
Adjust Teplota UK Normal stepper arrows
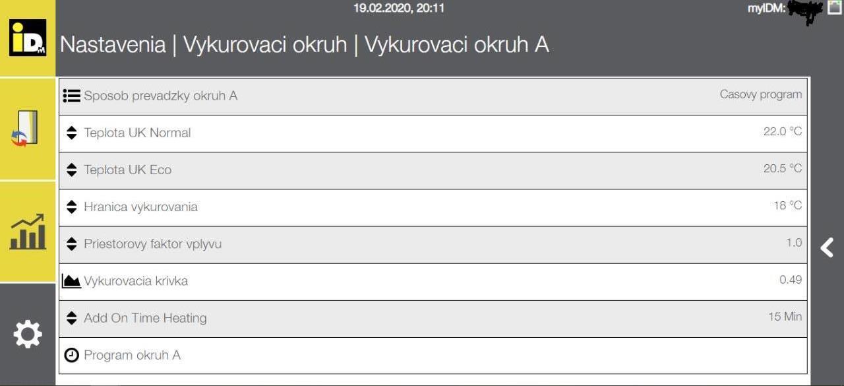pyautogui.click(x=72, y=133)
